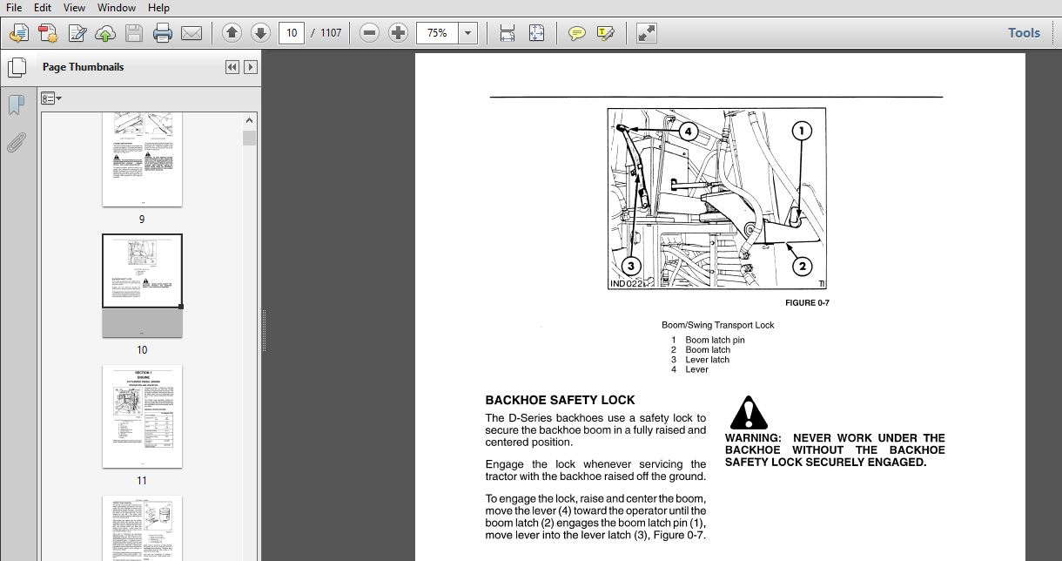Click the 'BACKHOE SAFETY LOCK' heading
This screenshot has width=1062, height=561.
tap(560, 400)
